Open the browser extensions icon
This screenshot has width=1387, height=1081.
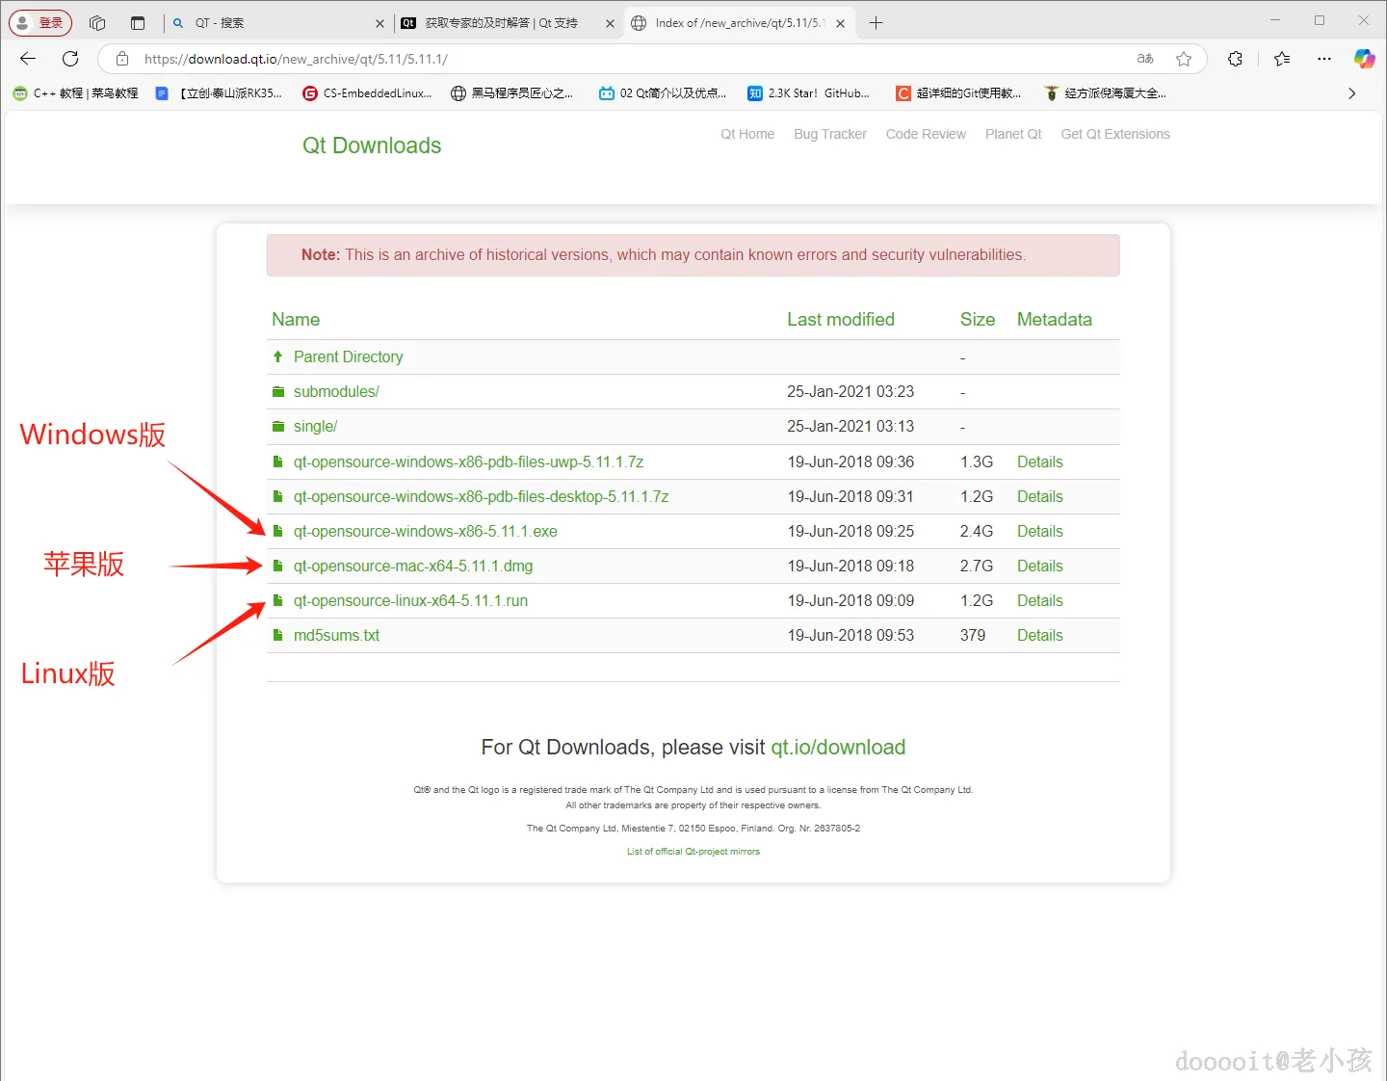1235,59
